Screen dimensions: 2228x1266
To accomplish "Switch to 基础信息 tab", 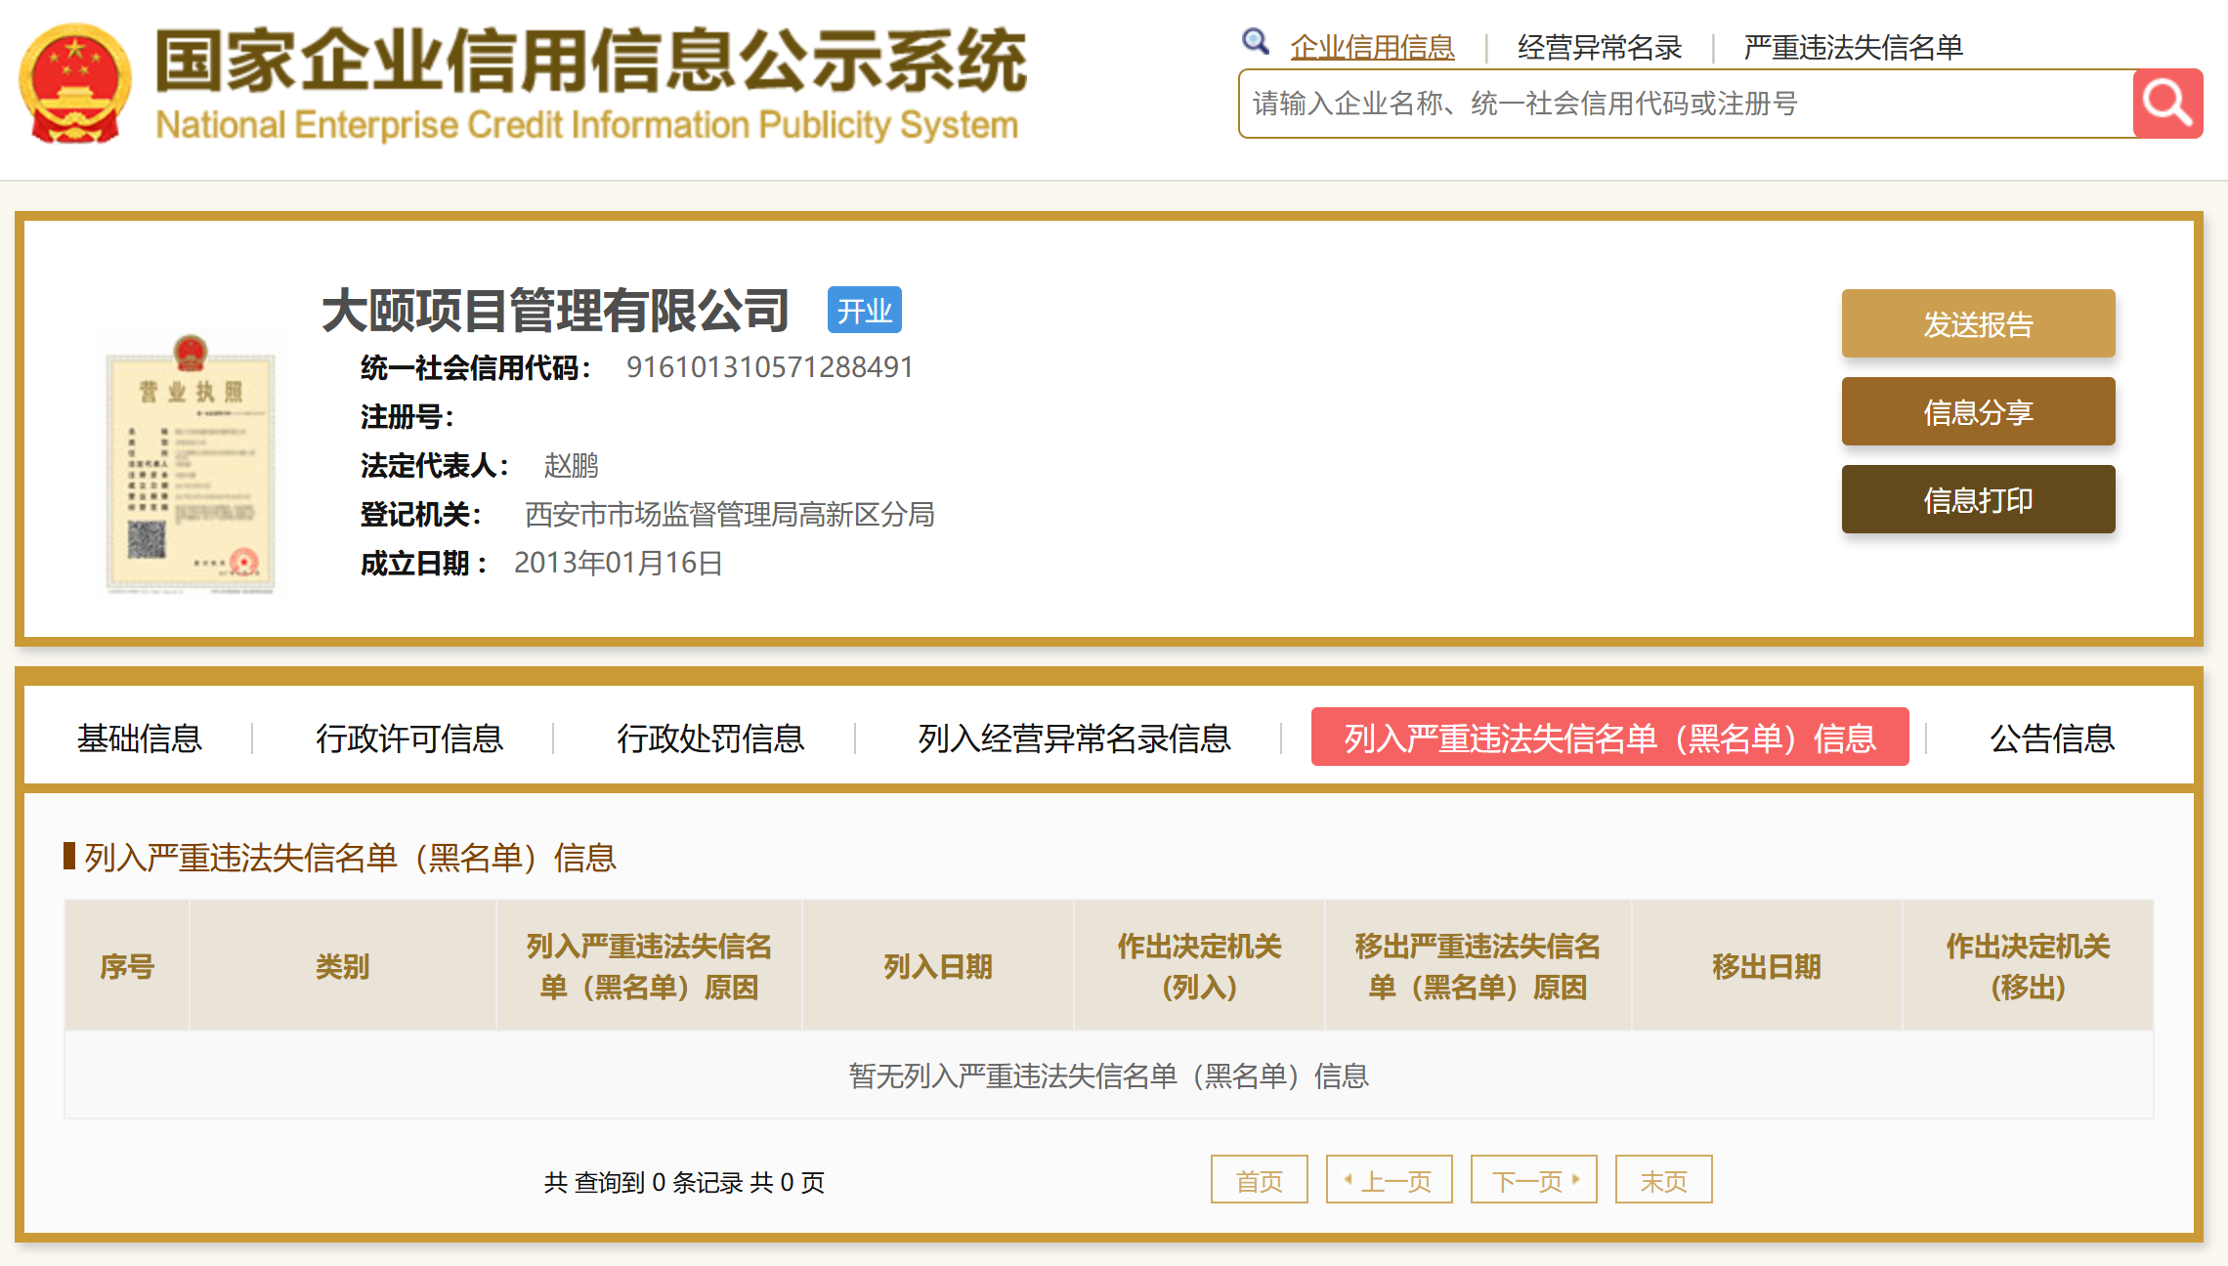I will coord(140,738).
